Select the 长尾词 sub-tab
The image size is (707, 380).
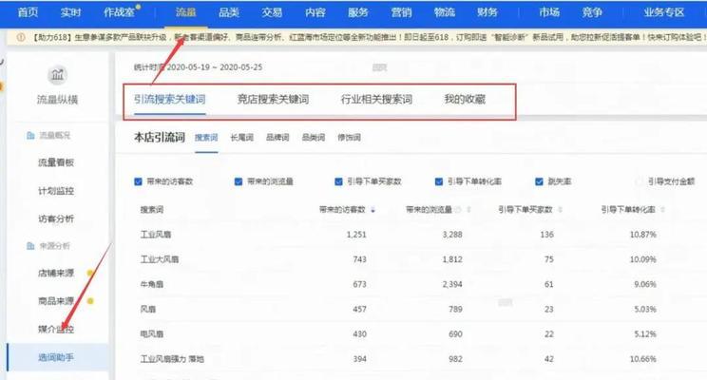click(x=241, y=138)
